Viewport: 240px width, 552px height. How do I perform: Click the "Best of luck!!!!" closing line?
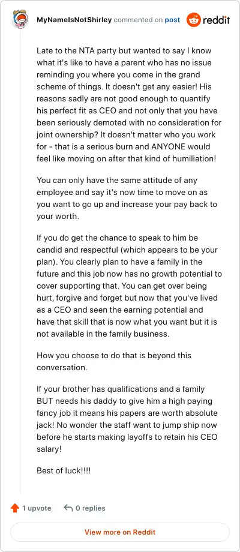pyautogui.click(x=64, y=470)
